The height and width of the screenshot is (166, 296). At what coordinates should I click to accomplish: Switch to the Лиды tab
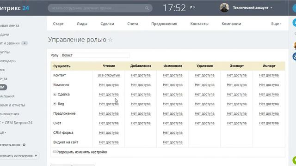pyautogui.click(x=82, y=24)
